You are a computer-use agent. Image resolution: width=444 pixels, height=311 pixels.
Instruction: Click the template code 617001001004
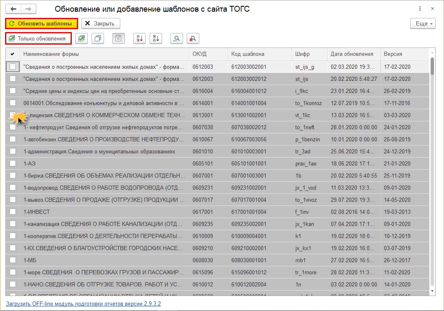tap(260, 212)
